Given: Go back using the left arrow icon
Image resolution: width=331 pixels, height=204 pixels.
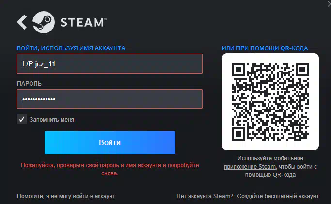Looking at the screenshot, I should pos(22,22).
